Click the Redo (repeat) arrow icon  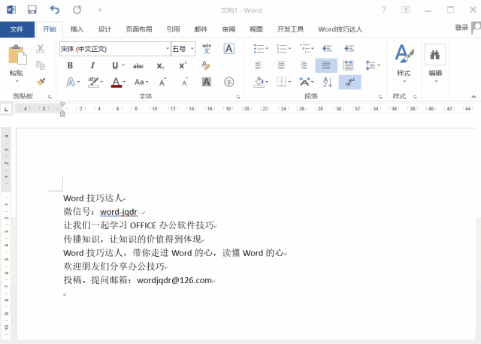point(77,10)
